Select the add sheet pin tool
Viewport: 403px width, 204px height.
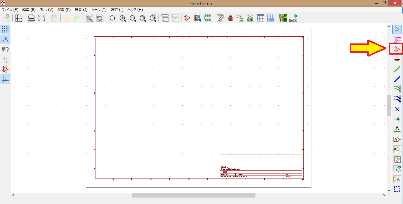(397, 179)
